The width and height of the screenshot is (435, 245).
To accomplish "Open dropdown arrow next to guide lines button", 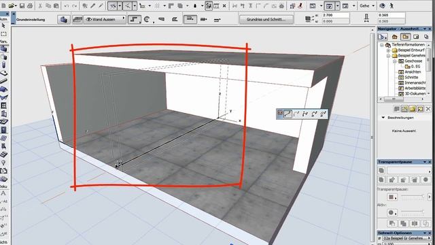I will [120, 5].
